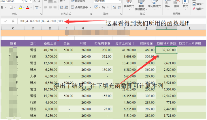Image resolution: width=207 pixels, height=120 pixels.
Task: Toggle 自动换行 wrap text
Action: point(78,1)
